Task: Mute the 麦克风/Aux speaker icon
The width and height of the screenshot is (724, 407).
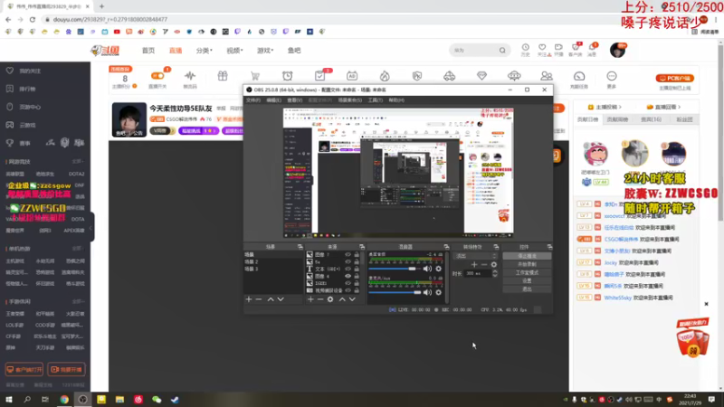Action: pos(427,292)
